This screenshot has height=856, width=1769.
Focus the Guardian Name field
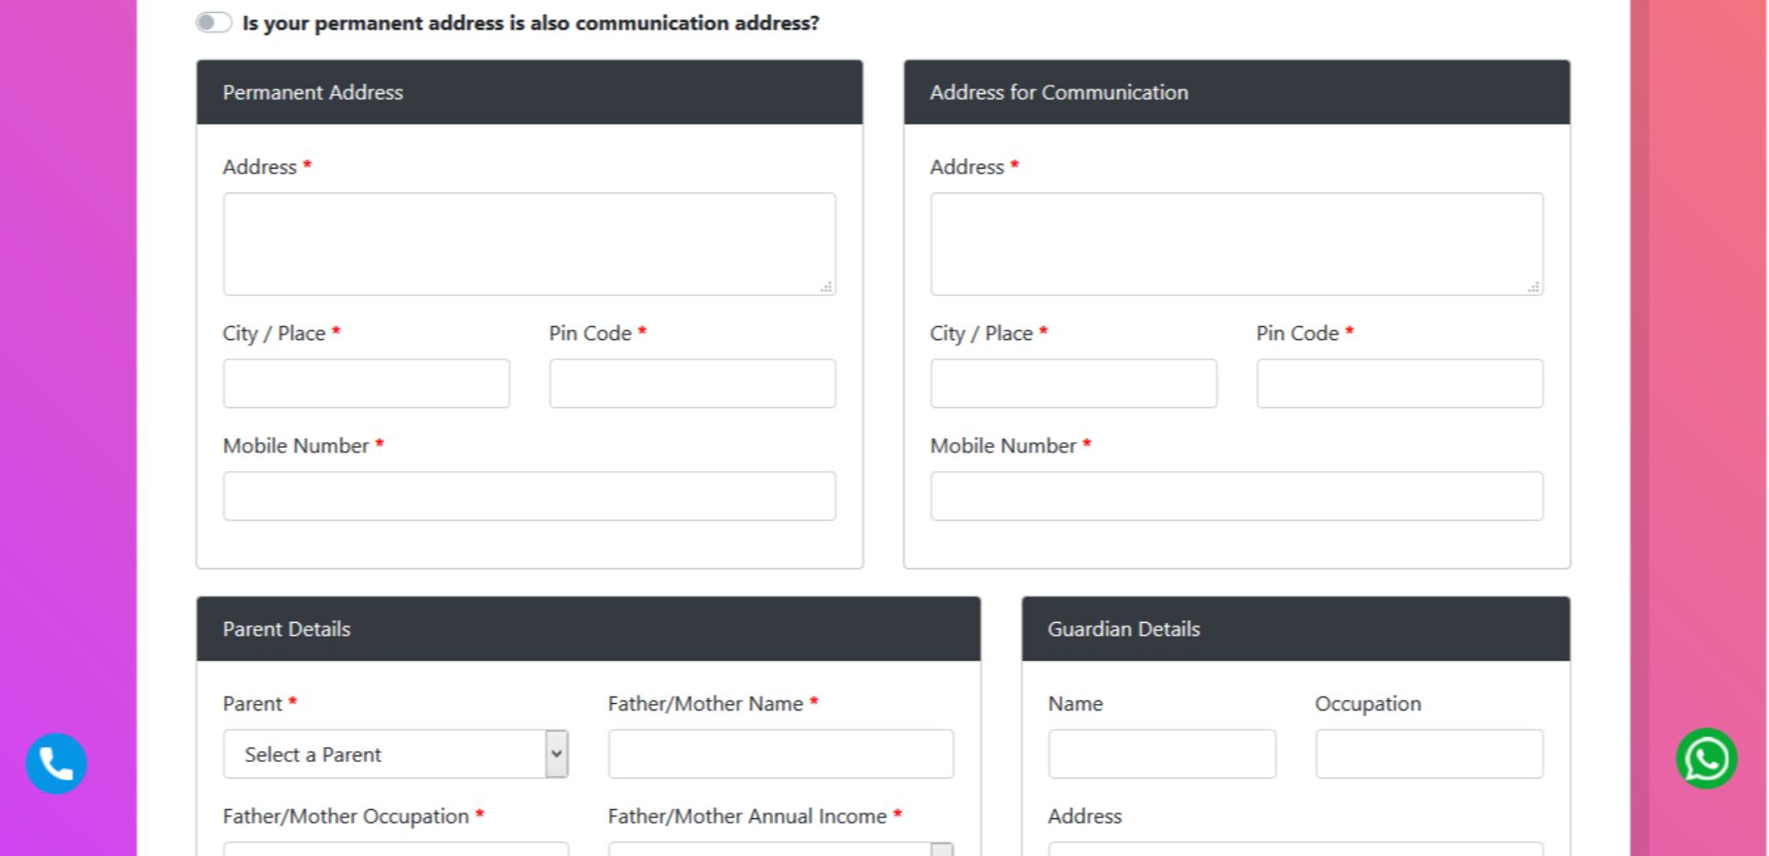(1162, 754)
